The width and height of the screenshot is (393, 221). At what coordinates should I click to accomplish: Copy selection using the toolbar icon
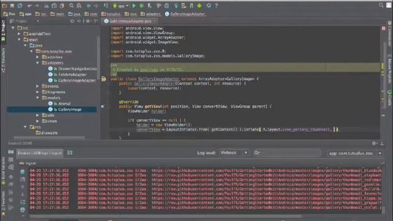click(x=54, y=6)
